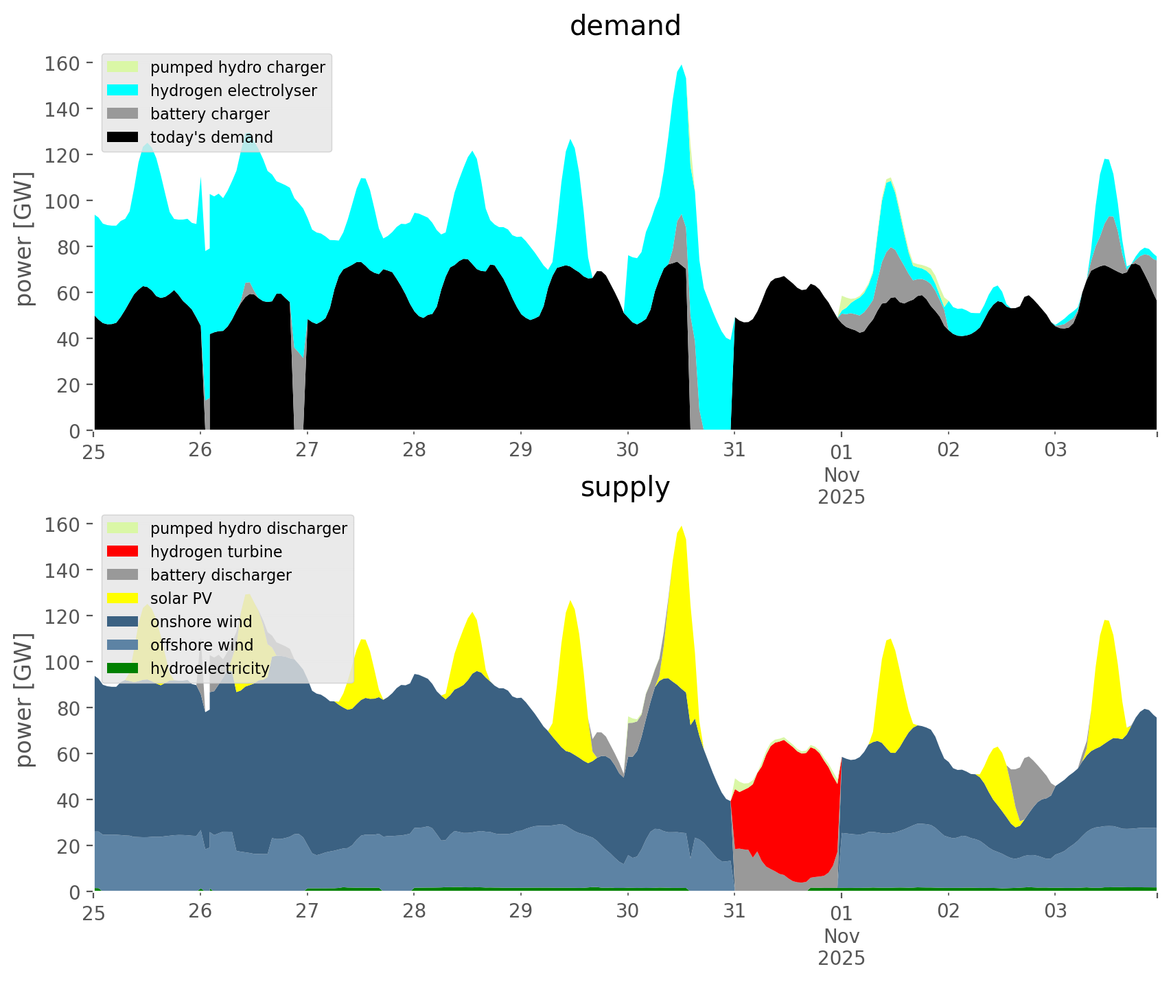The image size is (1171, 982).
Task: Click the offshore wind legend swatch
Action: coord(122,645)
